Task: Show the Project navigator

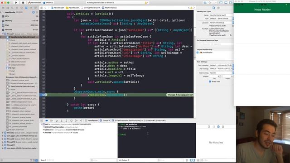Action: [3, 8]
